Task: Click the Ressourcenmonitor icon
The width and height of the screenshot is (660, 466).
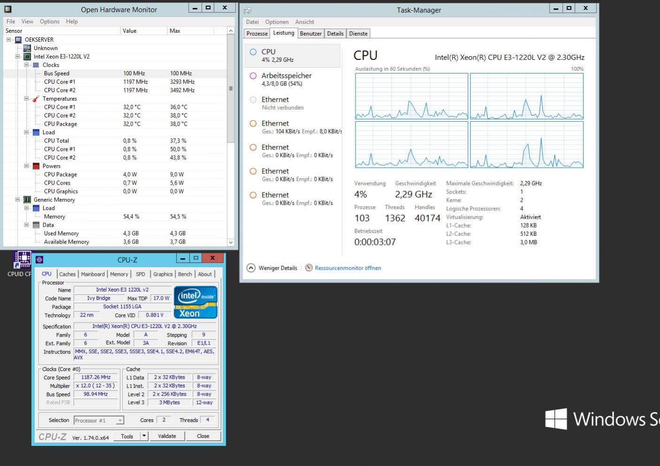Action: click(x=309, y=268)
